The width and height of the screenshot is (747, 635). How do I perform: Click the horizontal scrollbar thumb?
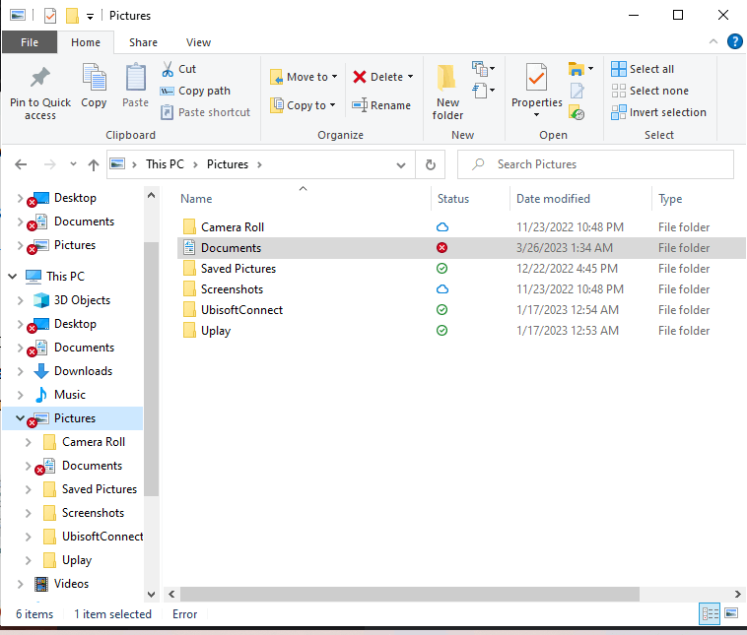[x=409, y=594]
